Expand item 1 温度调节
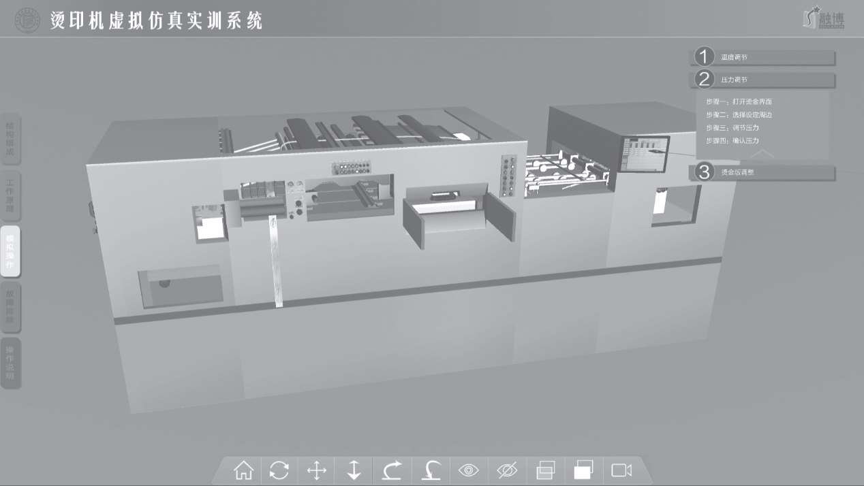The image size is (864, 486). (764, 57)
